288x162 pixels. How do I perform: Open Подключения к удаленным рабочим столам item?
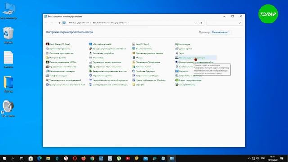pyautogui.click(x=195, y=62)
